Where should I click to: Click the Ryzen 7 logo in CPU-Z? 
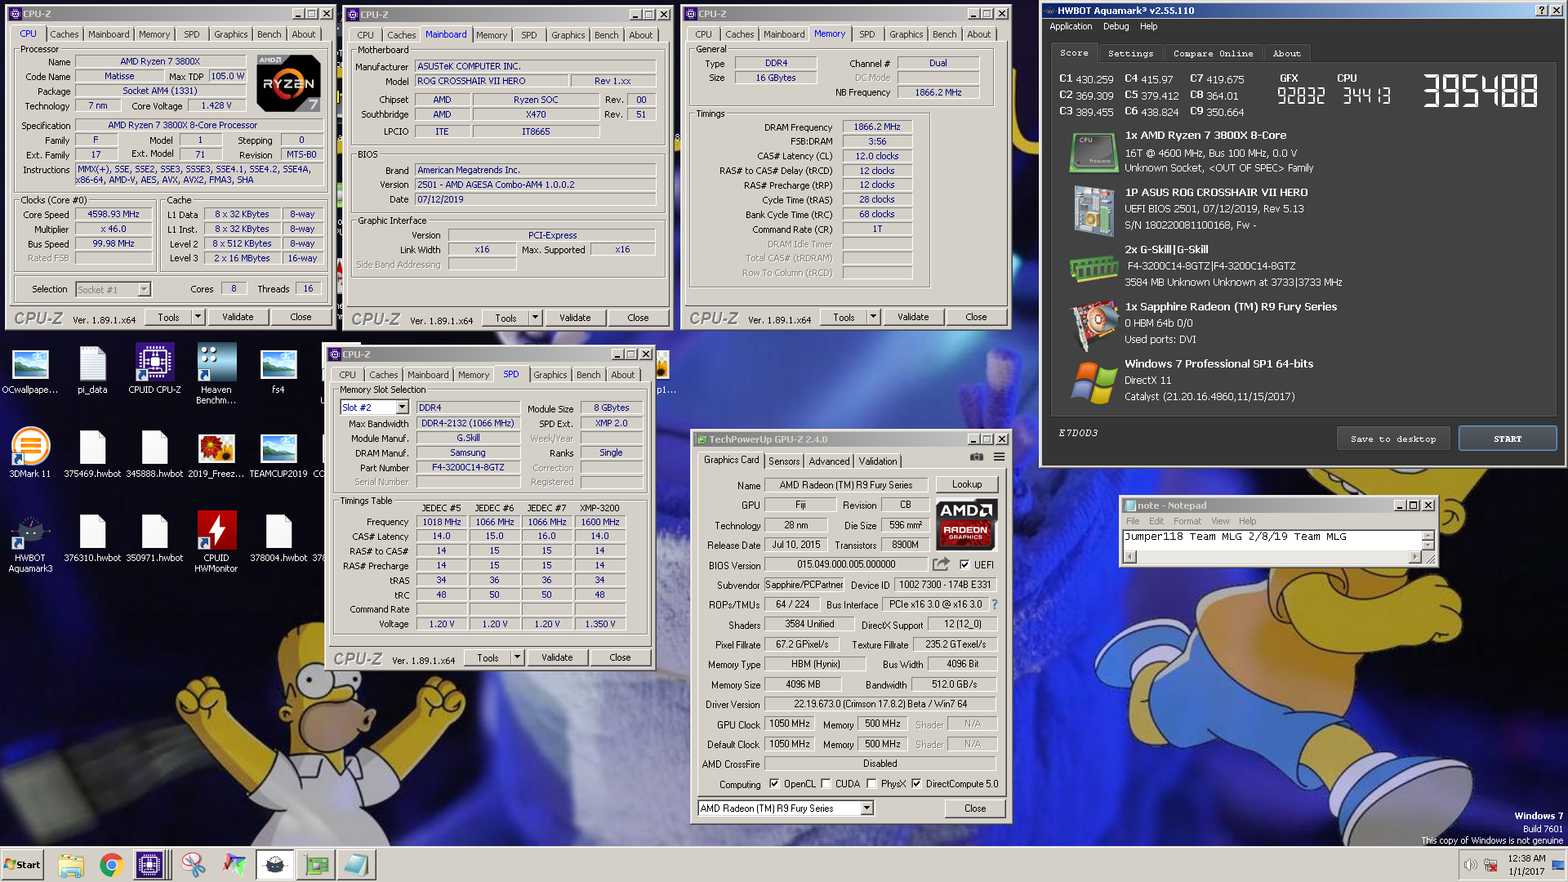pyautogui.click(x=288, y=83)
